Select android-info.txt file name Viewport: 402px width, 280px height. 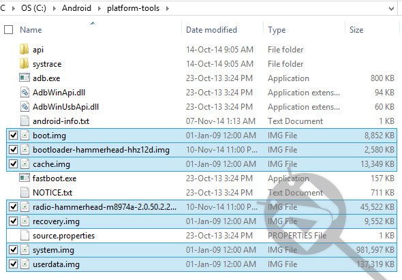(61, 121)
